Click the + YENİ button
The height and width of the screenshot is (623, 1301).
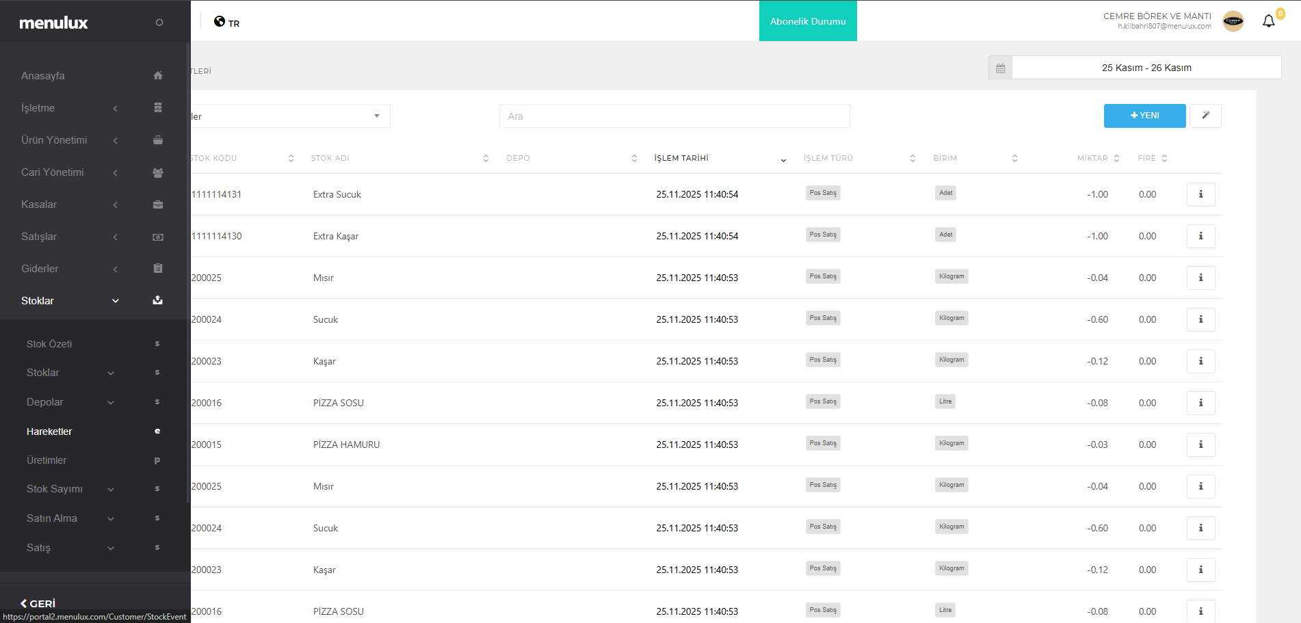(x=1144, y=116)
